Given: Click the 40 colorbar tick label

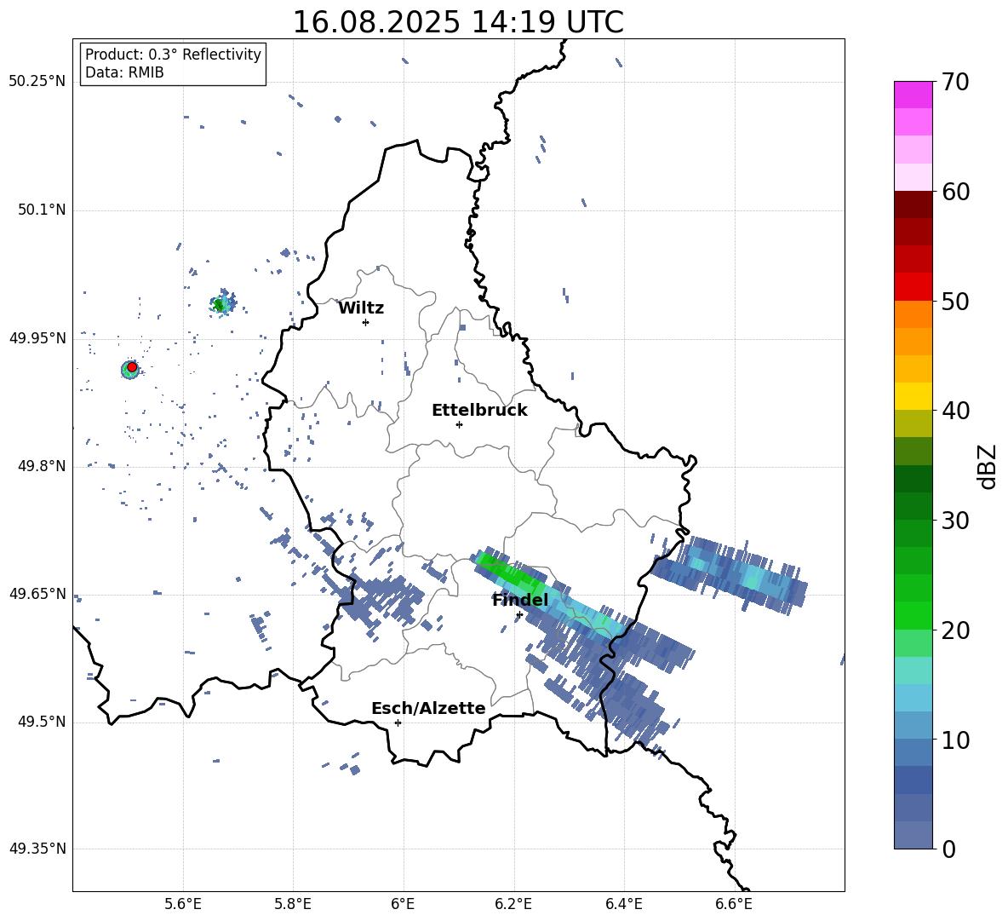Looking at the screenshot, I should click(x=956, y=411).
